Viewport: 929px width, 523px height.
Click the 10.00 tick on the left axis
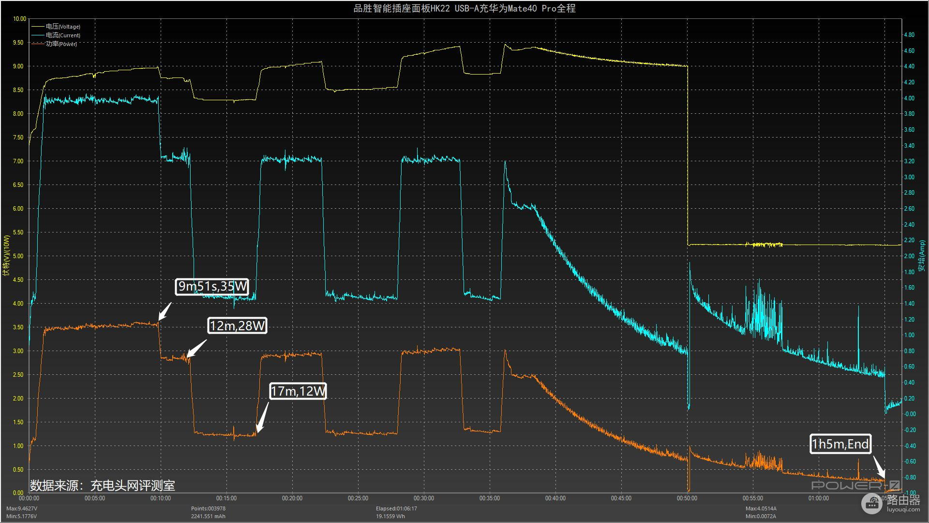[x=19, y=19]
